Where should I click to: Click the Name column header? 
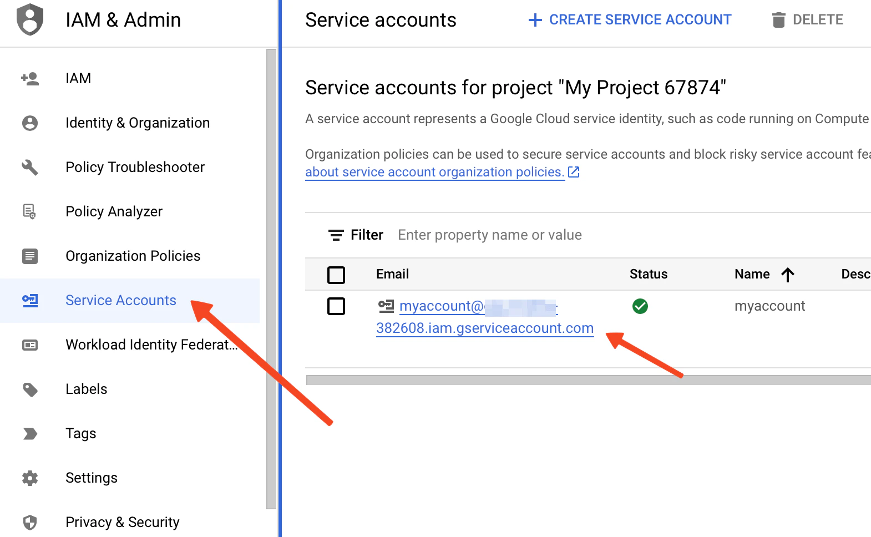tap(752, 274)
